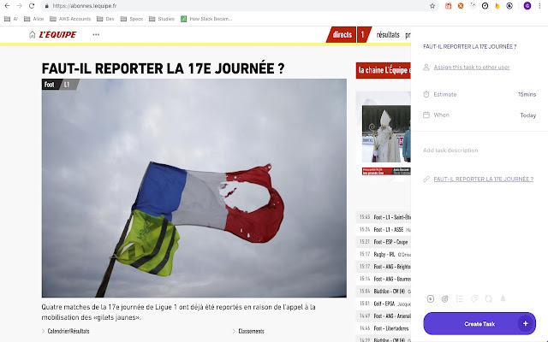This screenshot has height=342, width=548.
Task: Click the L'Équipe home icon
Action: (x=33, y=35)
